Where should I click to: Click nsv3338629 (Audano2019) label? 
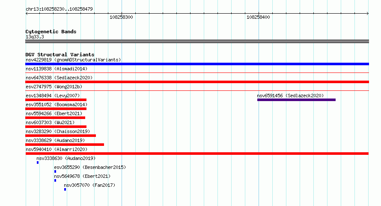tap(55, 140)
